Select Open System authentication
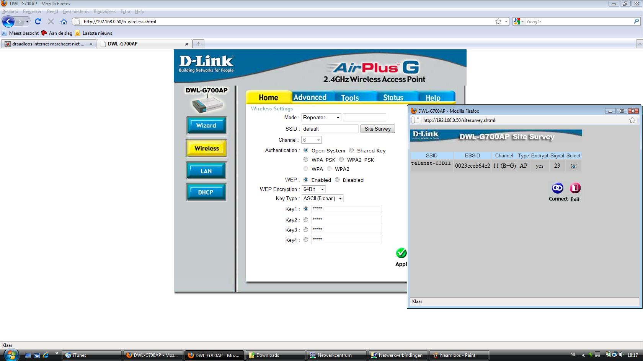 306,151
